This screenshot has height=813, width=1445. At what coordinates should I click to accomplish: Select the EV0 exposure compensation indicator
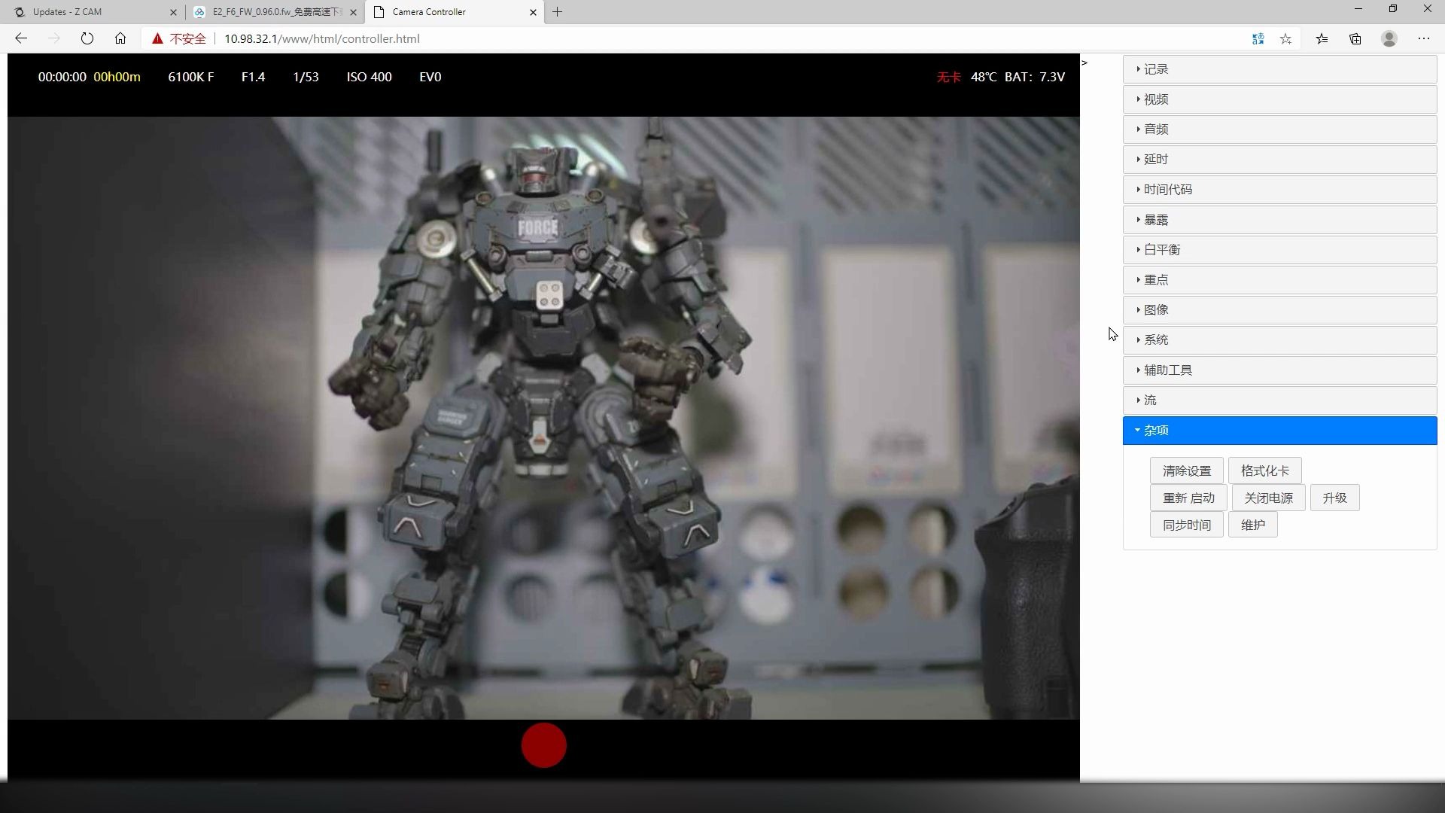(x=430, y=76)
